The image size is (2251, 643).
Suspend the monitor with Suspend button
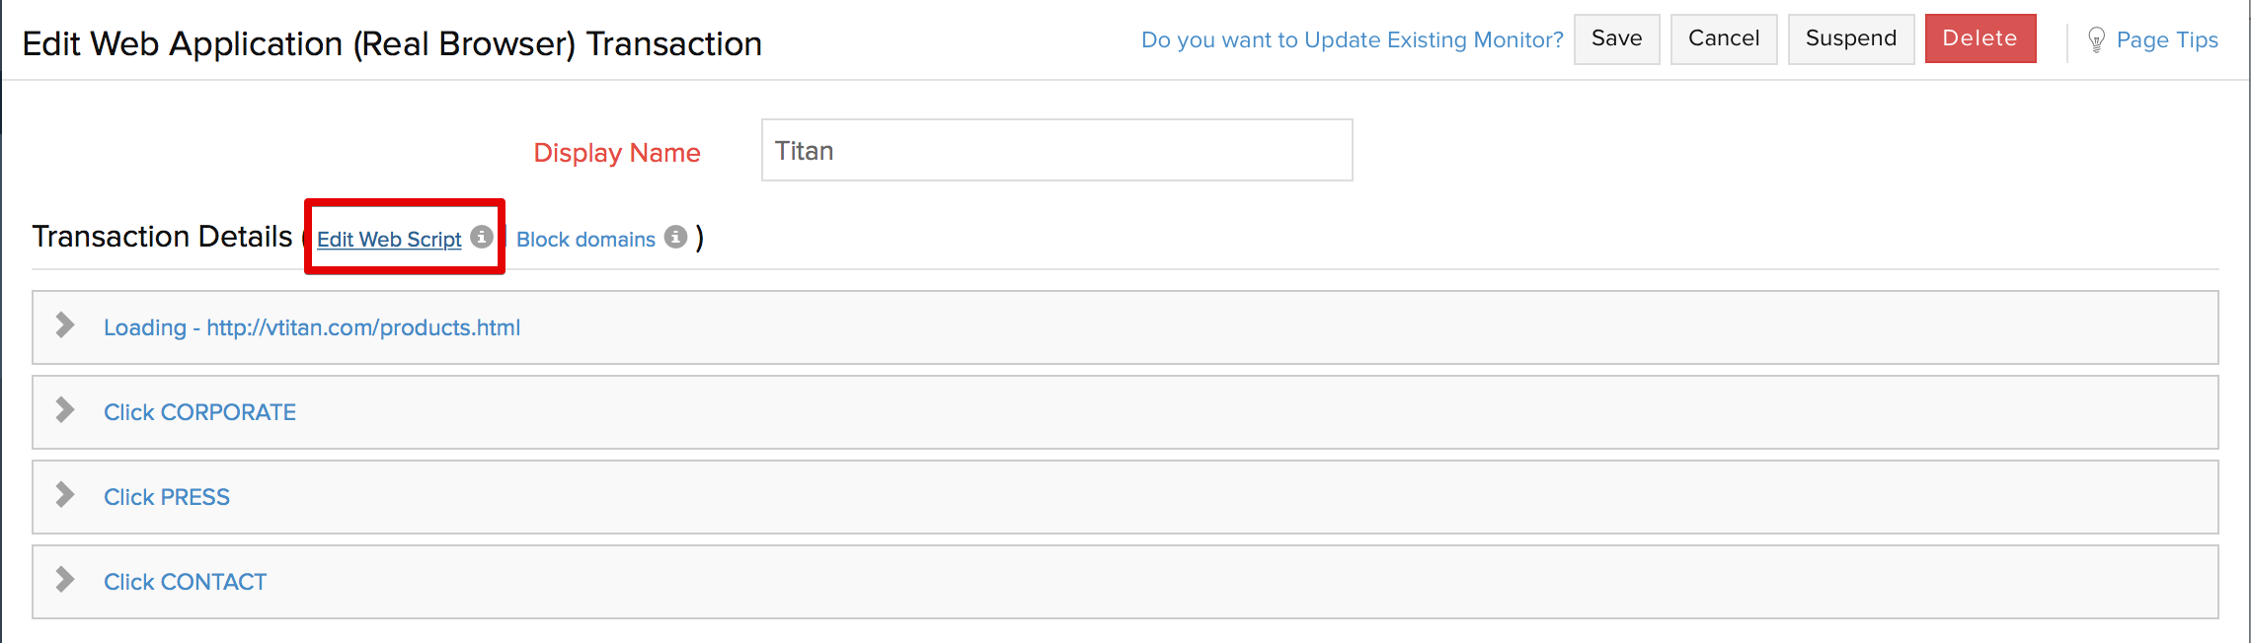[1850, 39]
